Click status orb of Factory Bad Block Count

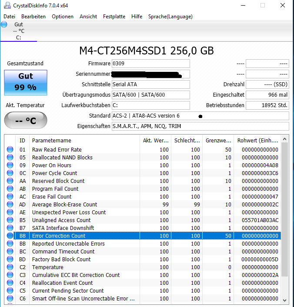pos(10,259)
